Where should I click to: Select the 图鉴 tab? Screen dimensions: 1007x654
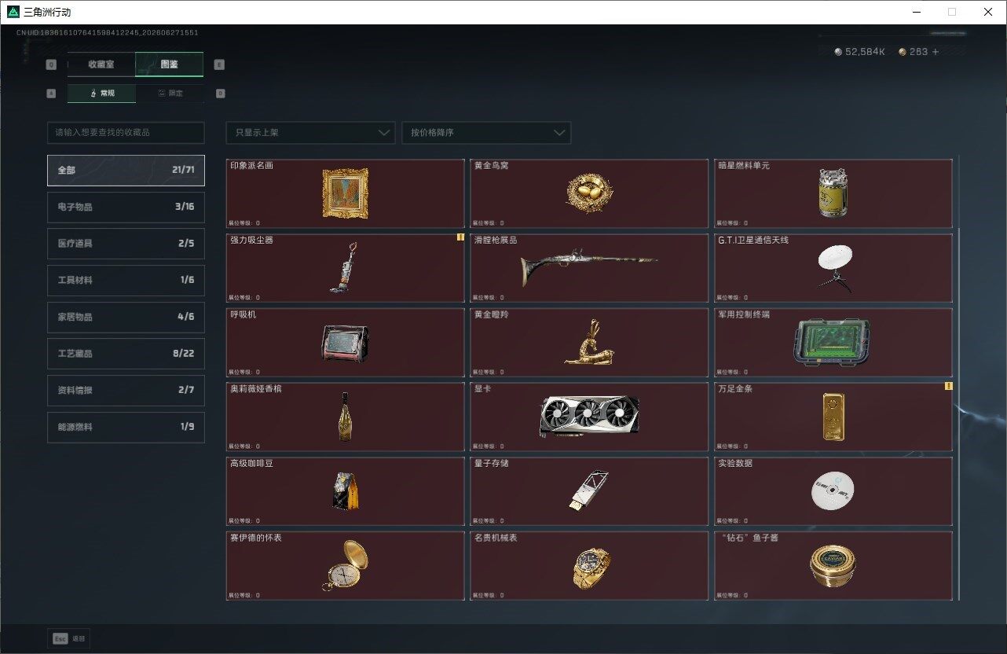[x=170, y=64]
